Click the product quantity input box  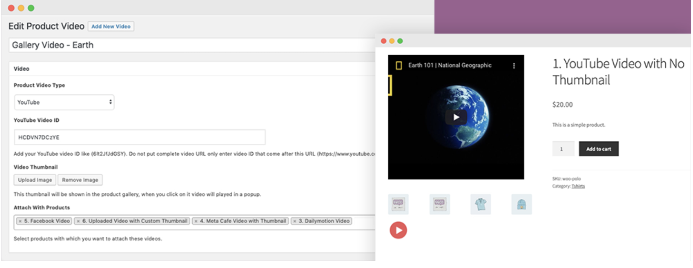(563, 149)
